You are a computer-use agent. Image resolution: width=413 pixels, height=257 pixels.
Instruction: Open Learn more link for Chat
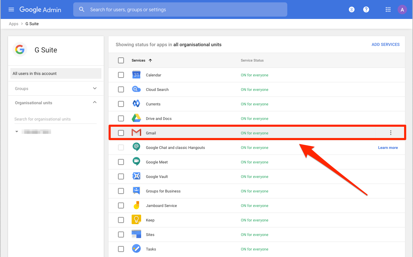pos(388,147)
